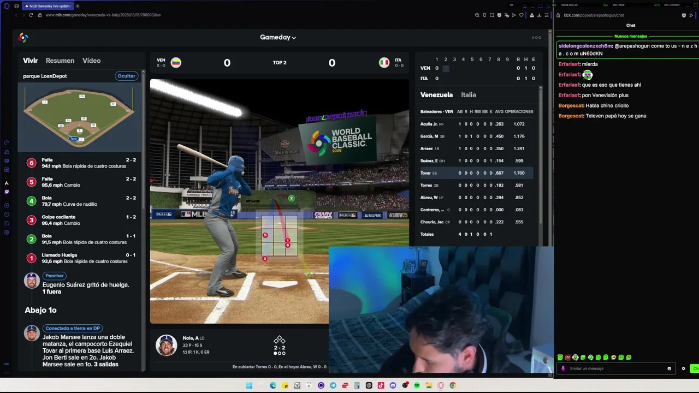Click the Ocultar button for the field view
699x393 pixels.
pyautogui.click(x=126, y=76)
